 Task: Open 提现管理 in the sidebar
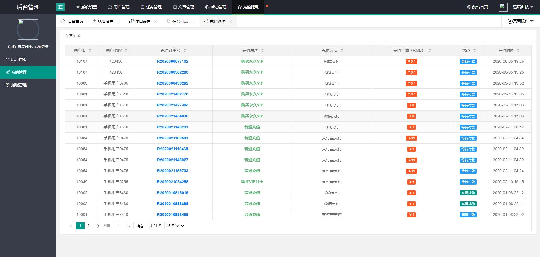coord(28,85)
